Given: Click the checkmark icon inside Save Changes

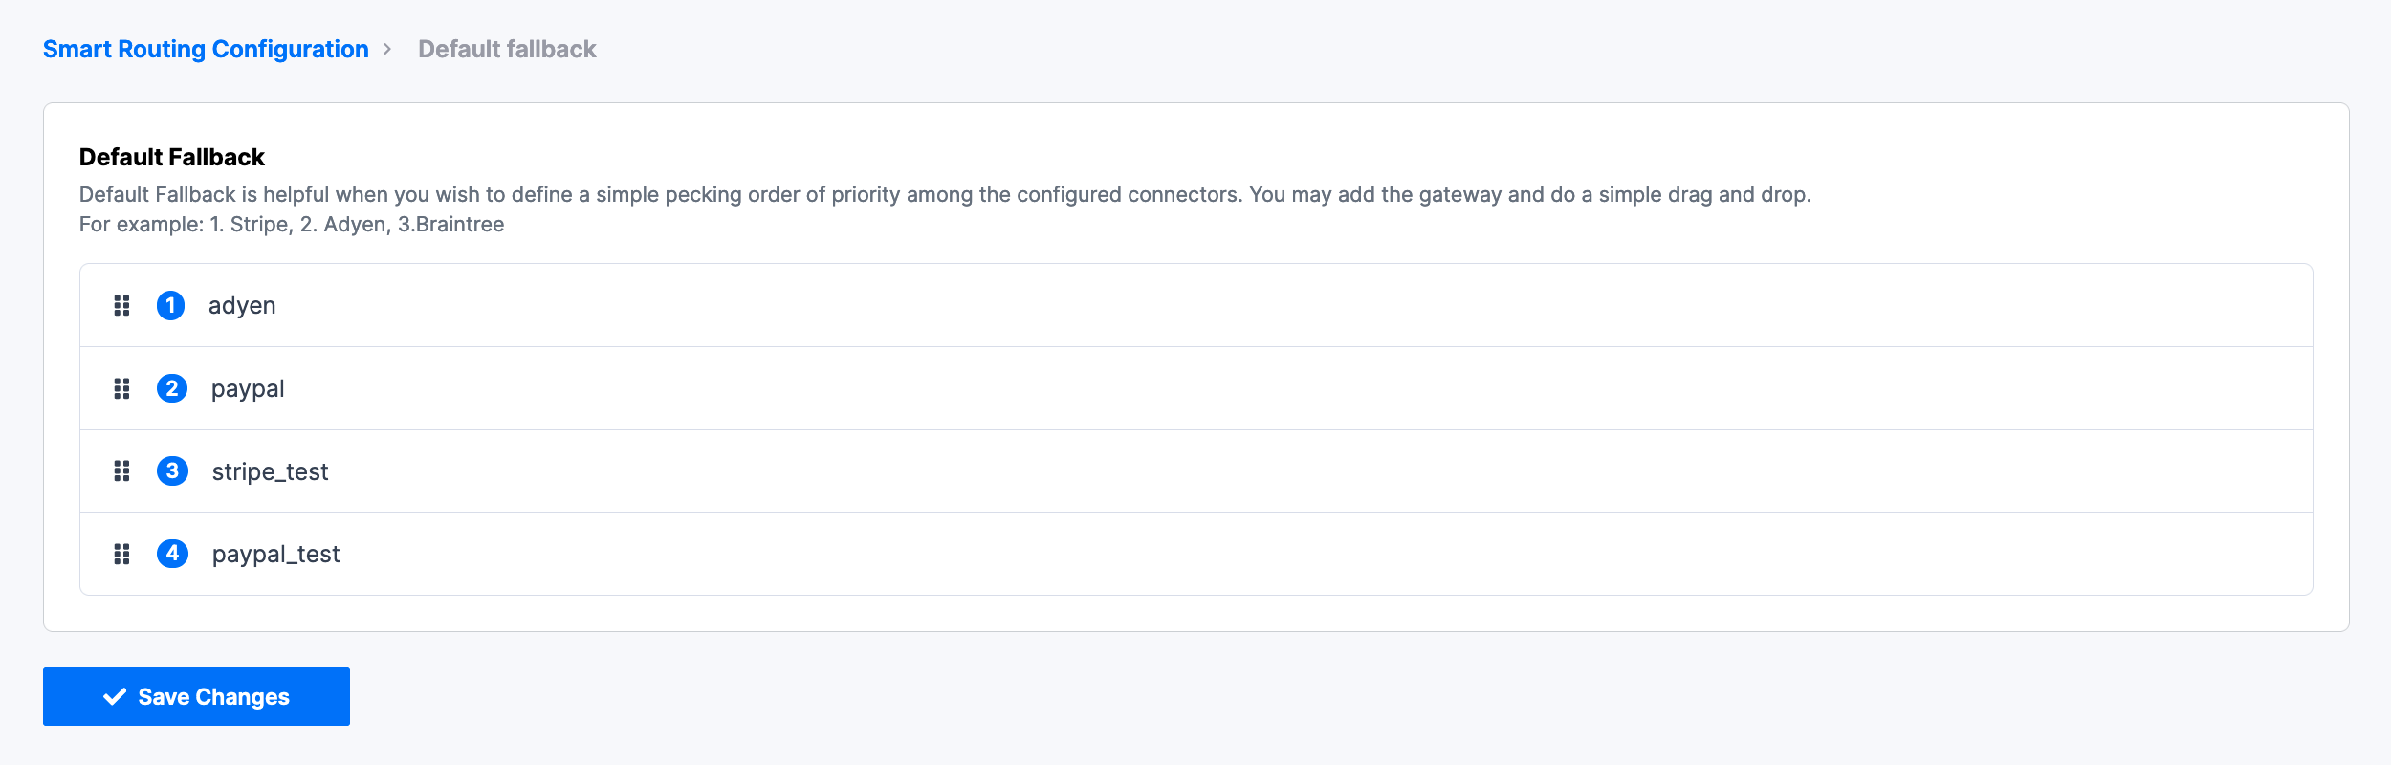Looking at the screenshot, I should 115,696.
